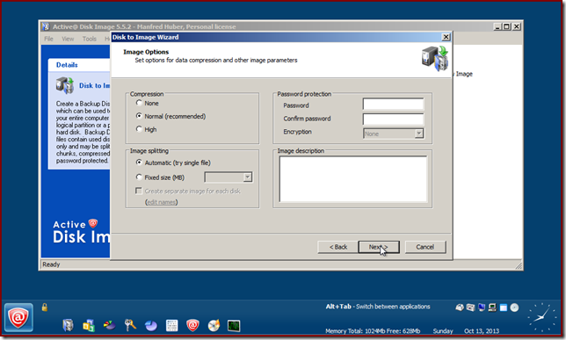Click the second system tray icon
Screen dimensions: 566x340
coord(470,307)
